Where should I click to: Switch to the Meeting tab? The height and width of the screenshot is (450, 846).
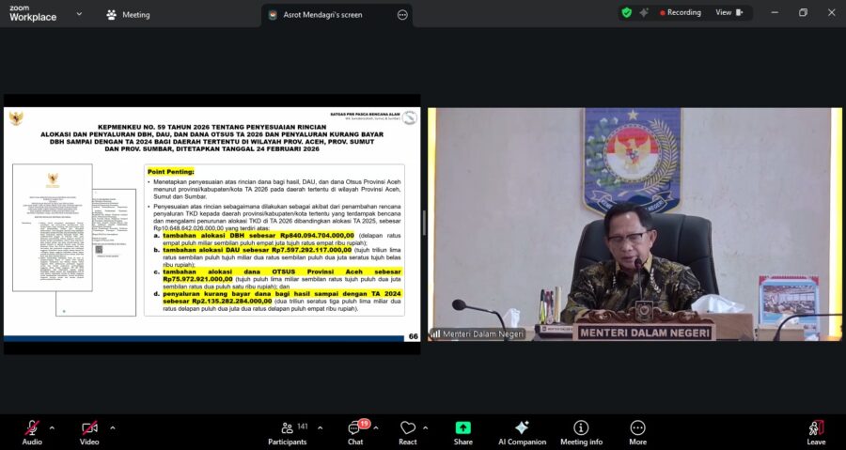(x=128, y=15)
